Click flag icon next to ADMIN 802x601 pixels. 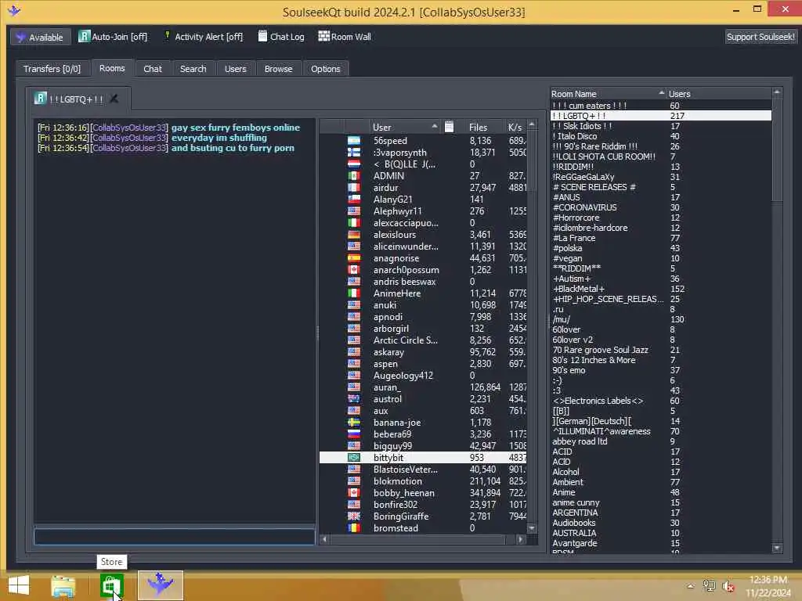point(354,176)
